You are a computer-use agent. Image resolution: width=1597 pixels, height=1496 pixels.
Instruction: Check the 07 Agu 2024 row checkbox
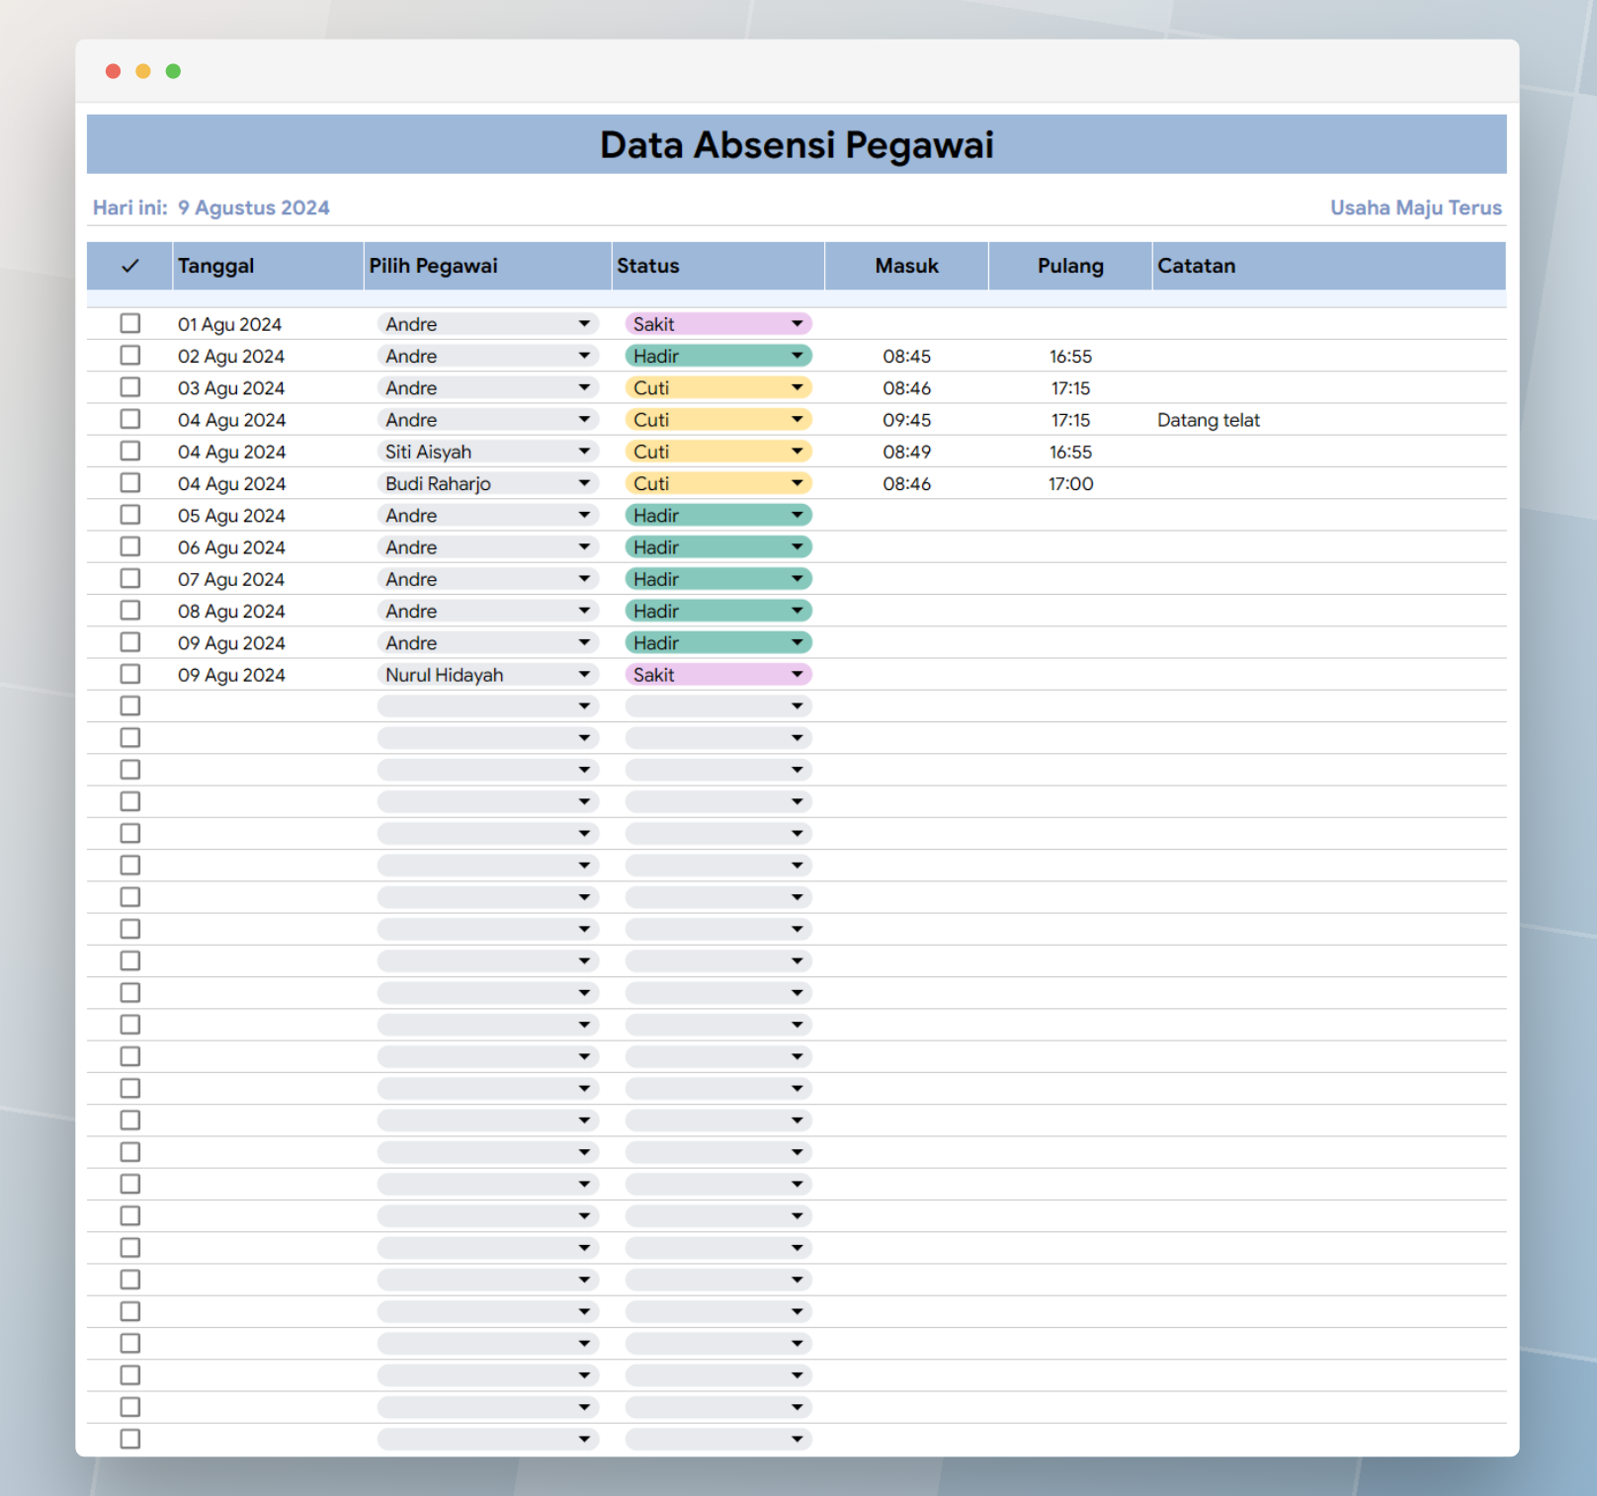[x=129, y=578]
